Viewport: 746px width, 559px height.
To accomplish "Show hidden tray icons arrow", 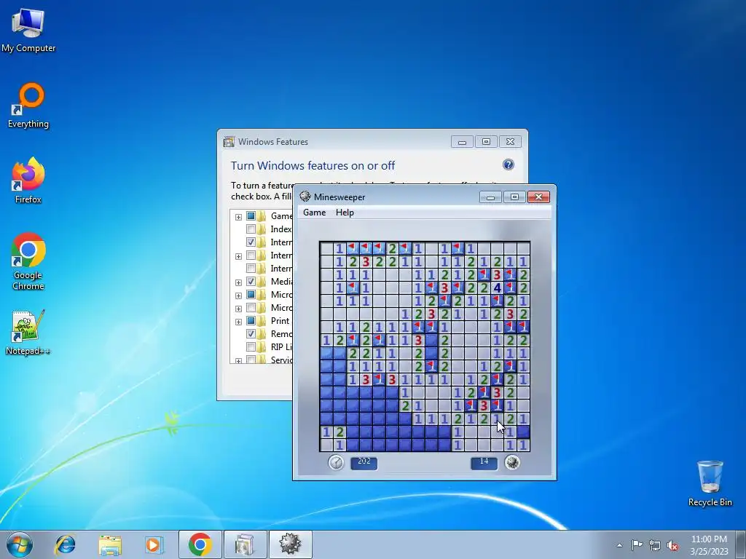I will [619, 545].
